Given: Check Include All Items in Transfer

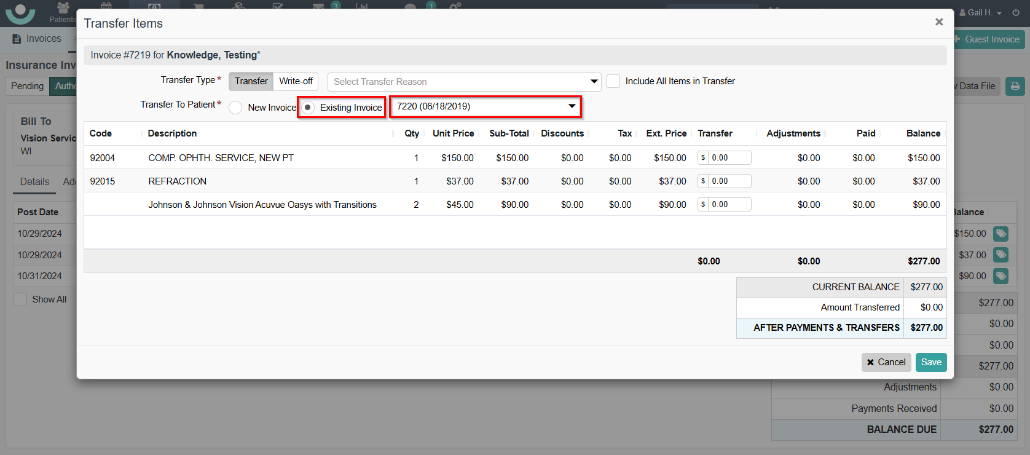Looking at the screenshot, I should (613, 81).
